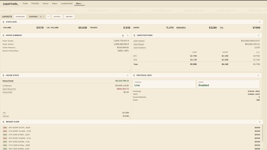Grab the Paper Summary panel drag handle
The height and width of the screenshot is (150, 267).
(4, 35)
